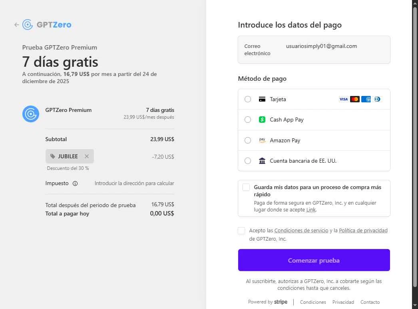Click the 'Método de pago' heading
The width and height of the screenshot is (418, 309).
262,79
